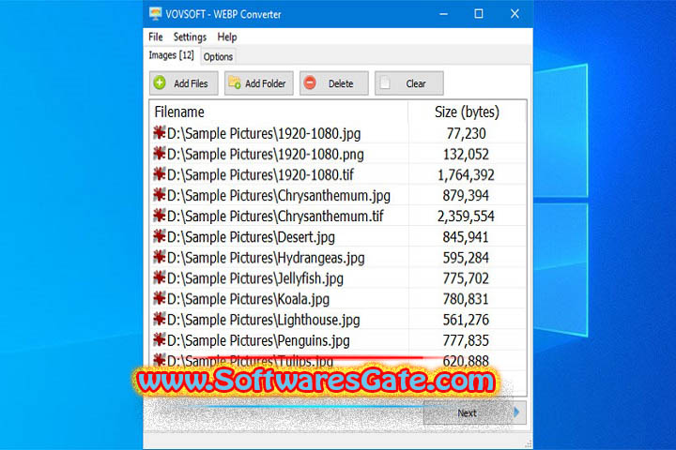This screenshot has width=676, height=450.
Task: Select D:\Sample Pictures\Koala.jpg row
Action: point(338,299)
